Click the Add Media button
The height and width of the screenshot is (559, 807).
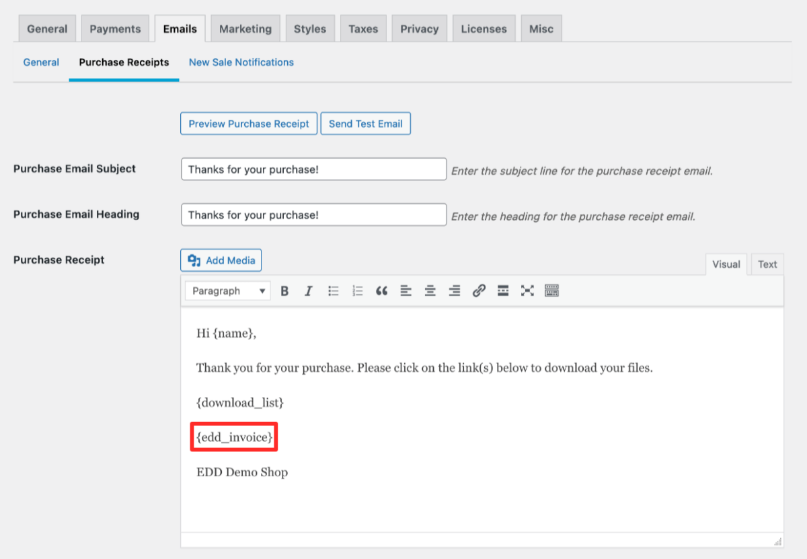click(221, 260)
